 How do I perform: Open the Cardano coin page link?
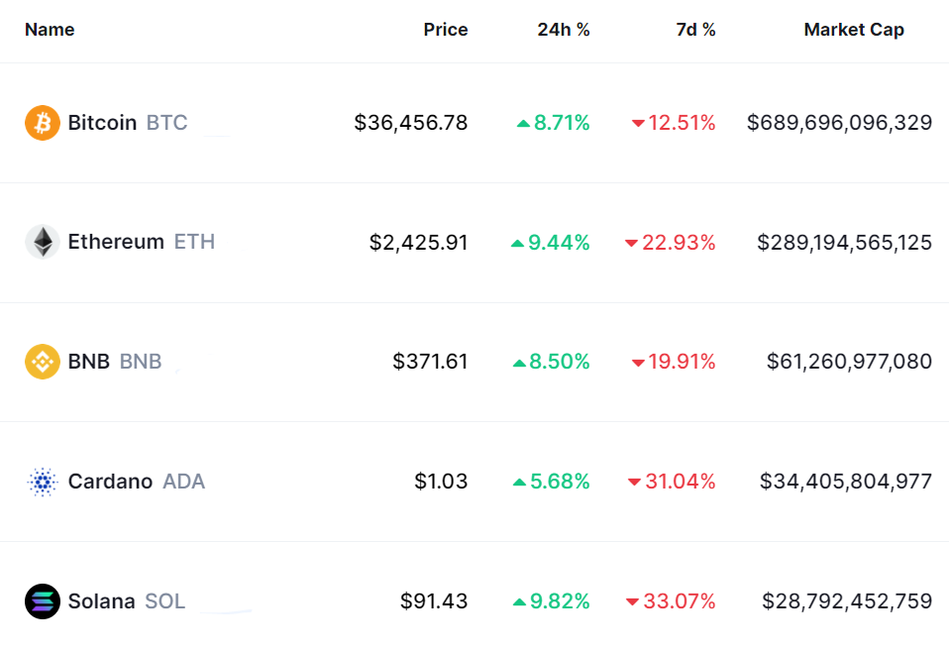pos(110,482)
